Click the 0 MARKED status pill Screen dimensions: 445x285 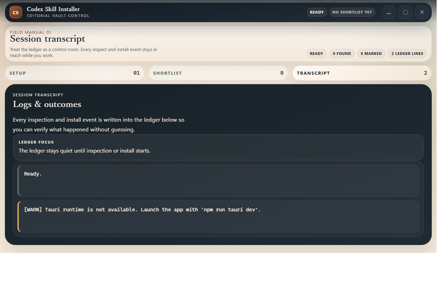(x=371, y=54)
